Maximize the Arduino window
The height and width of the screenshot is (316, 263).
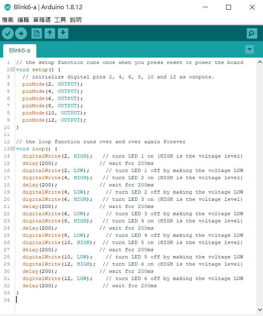[x=229, y=7]
